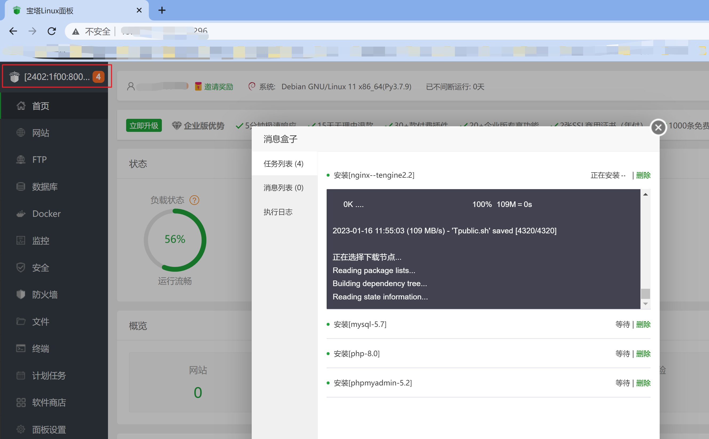Click the FTP globe icon

tap(21, 160)
